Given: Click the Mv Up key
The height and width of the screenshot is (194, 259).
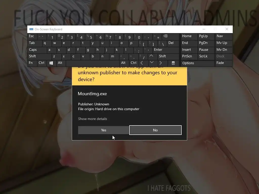Looking at the screenshot, I should point(224,43).
